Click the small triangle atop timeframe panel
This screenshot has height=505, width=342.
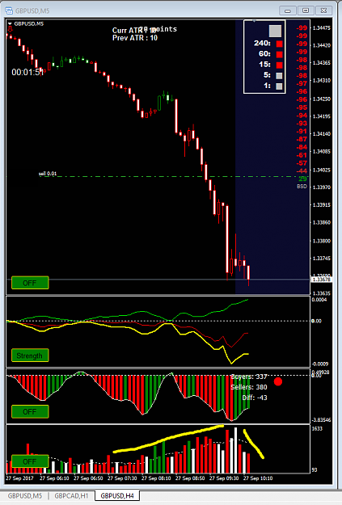pos(254,21)
